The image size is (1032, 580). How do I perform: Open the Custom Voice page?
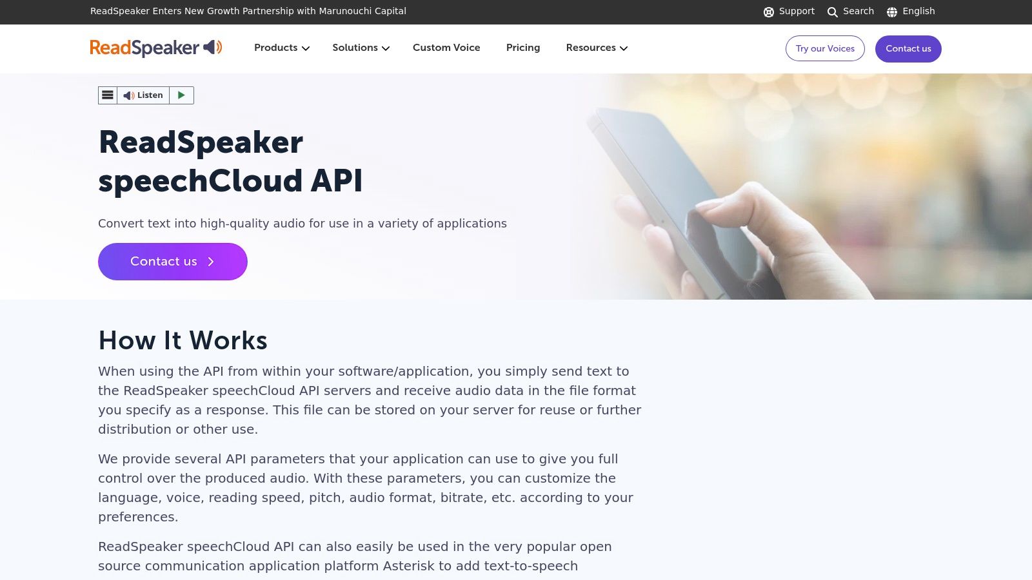click(x=446, y=48)
